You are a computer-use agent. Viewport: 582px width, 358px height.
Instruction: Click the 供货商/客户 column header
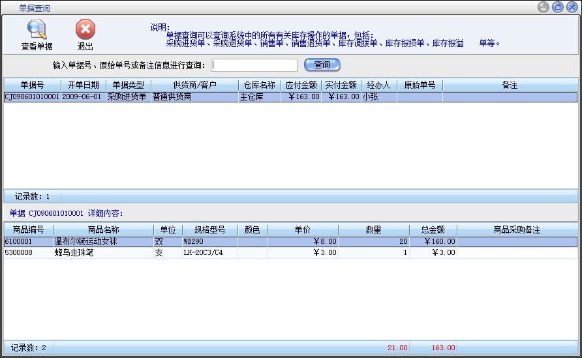(194, 85)
